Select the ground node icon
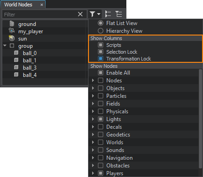Screen dimensions: 203x177 point(12,24)
